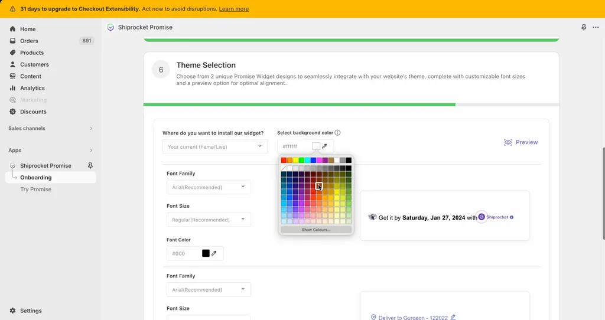Expand the Sales channels section
The width and height of the screenshot is (605, 320).
(90, 128)
